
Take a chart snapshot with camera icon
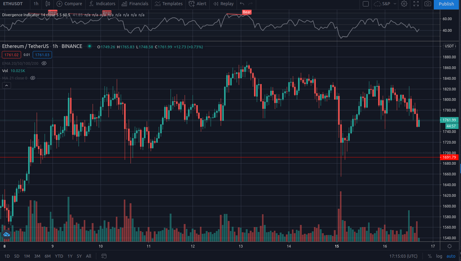428,4
